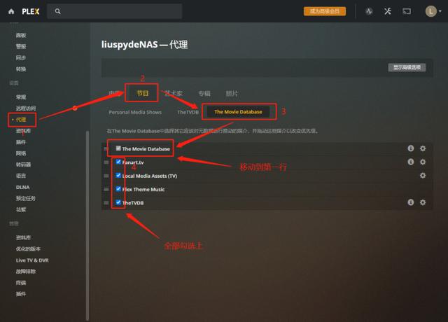Open the activity monitor icon
Viewport: 448px width, 322px height.
click(369, 11)
